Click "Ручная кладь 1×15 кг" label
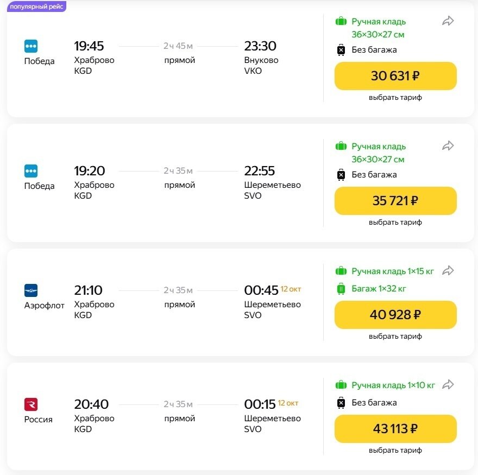The height and width of the screenshot is (475, 478). [x=393, y=271]
